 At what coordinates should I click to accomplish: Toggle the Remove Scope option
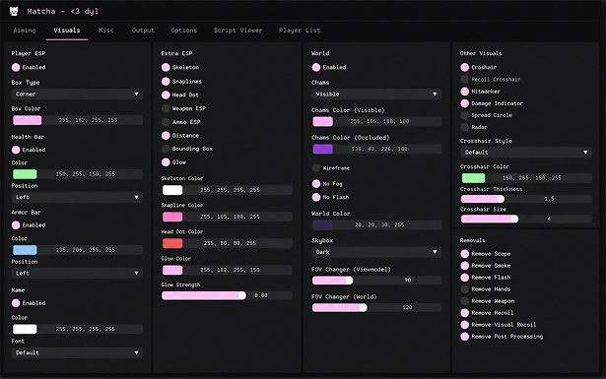464,254
